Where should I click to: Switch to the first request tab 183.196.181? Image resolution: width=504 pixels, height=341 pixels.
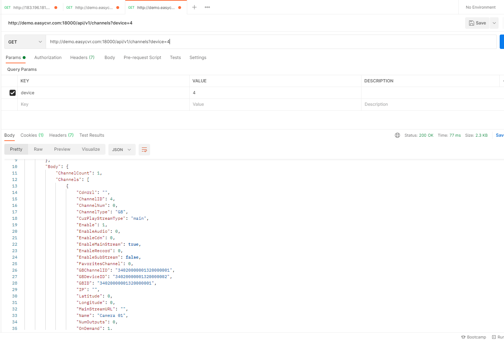coord(31,8)
